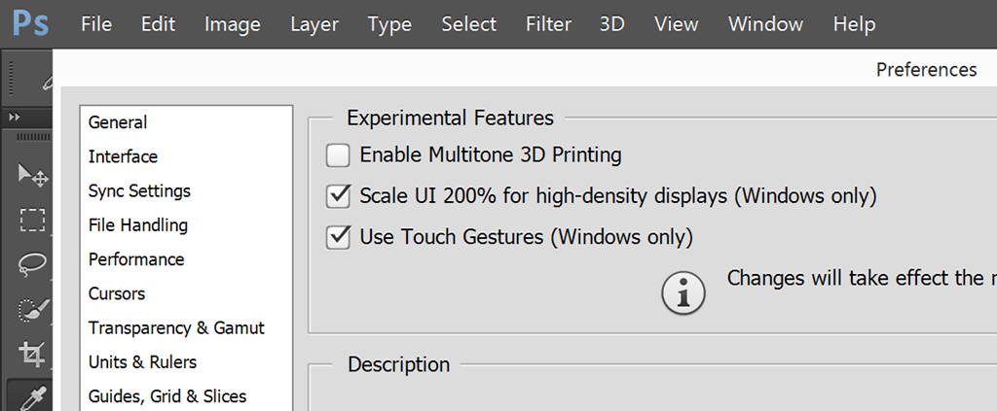
Task: Open the Image menu
Action: 233,24
